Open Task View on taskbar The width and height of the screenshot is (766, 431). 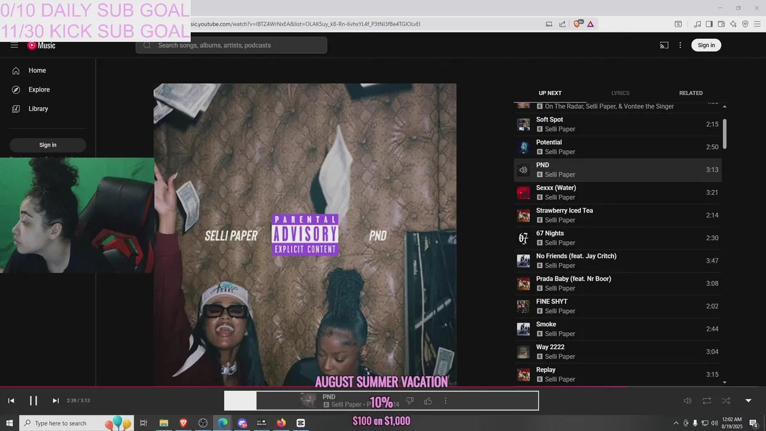point(144,423)
